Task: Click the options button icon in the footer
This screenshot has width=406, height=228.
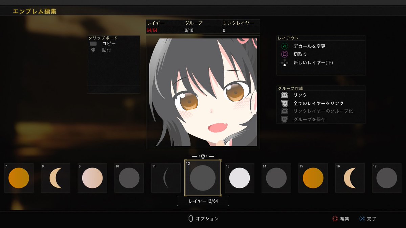Action: 190,219
